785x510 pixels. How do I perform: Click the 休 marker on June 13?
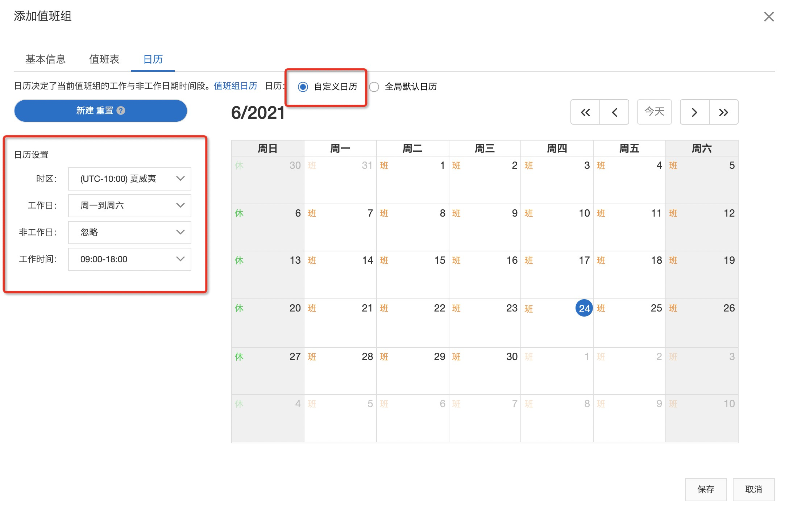[239, 260]
